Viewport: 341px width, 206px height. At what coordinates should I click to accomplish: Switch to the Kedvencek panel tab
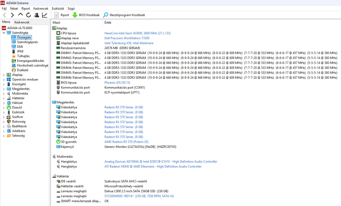point(22,22)
